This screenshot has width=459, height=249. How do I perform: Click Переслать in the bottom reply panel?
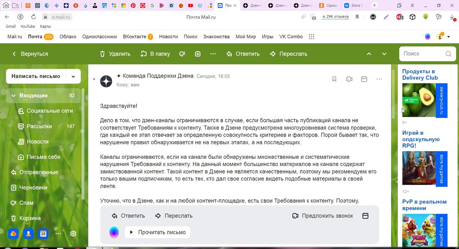174,216
